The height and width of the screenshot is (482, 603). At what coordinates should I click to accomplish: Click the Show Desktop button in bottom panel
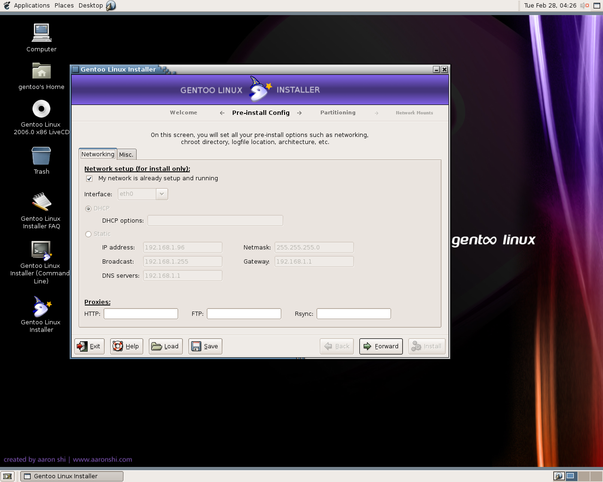[8, 476]
